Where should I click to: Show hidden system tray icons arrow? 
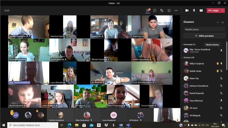point(185,125)
